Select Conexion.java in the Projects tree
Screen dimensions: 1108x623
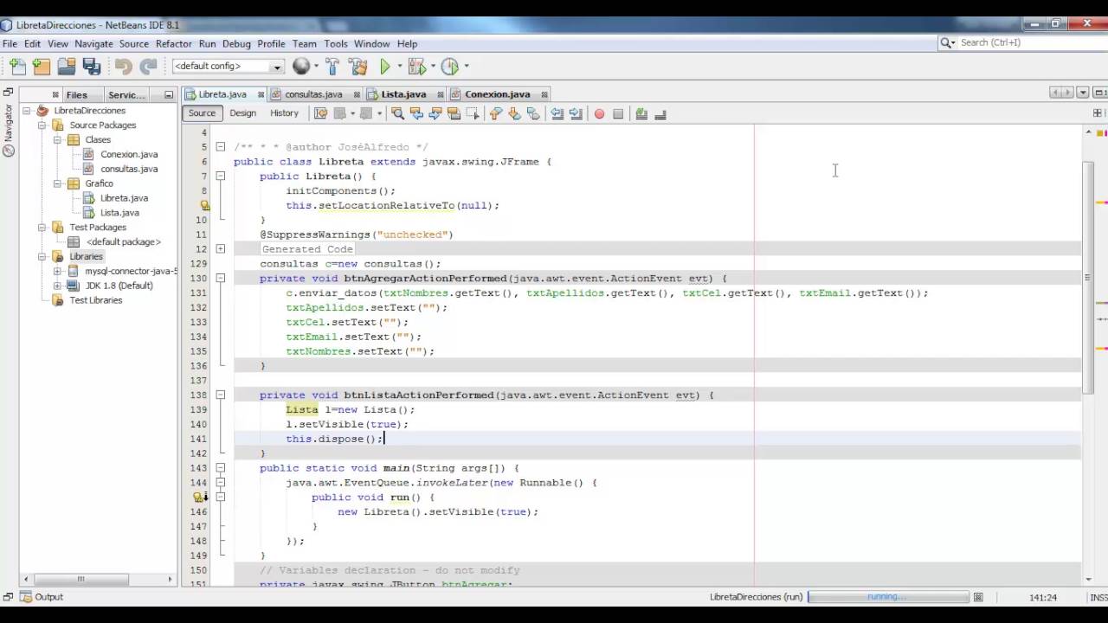(x=129, y=154)
